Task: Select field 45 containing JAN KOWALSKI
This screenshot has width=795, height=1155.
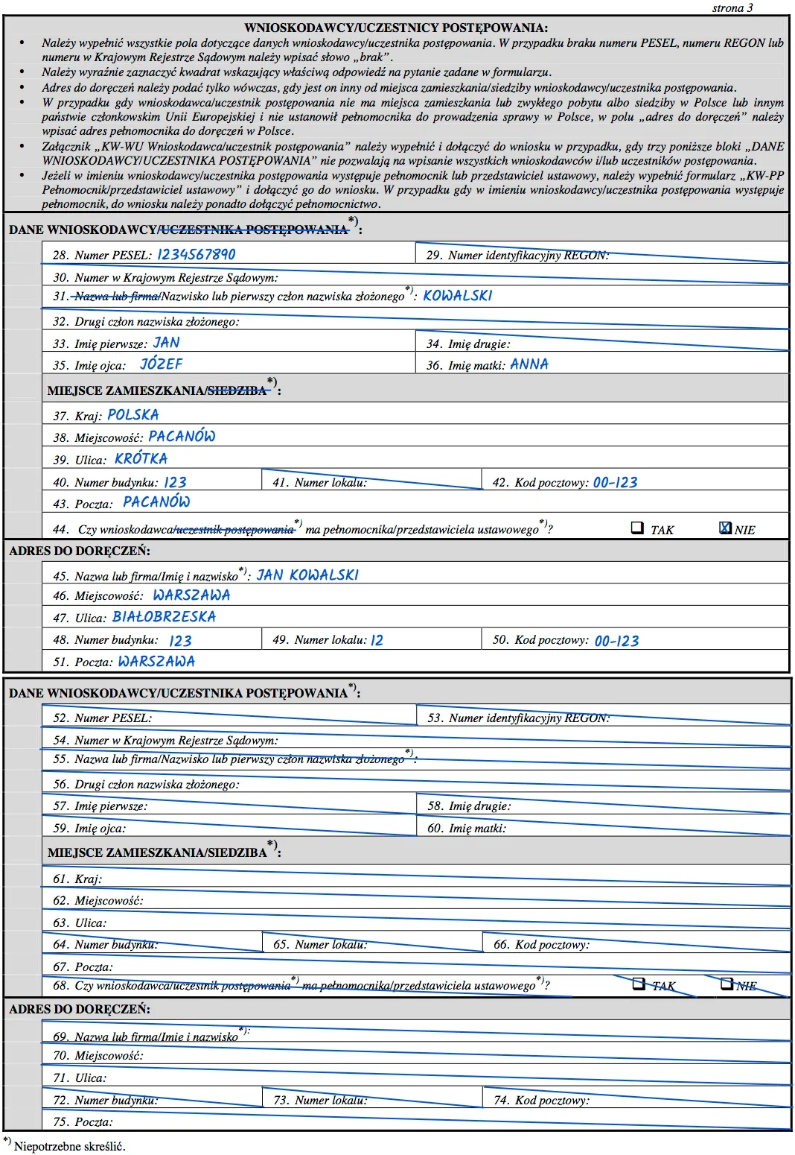Action: (307, 575)
